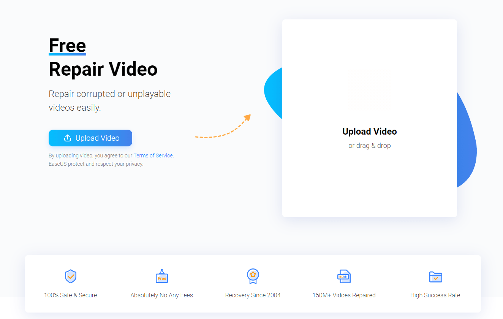Click the underlined "Free" heading

click(x=67, y=46)
